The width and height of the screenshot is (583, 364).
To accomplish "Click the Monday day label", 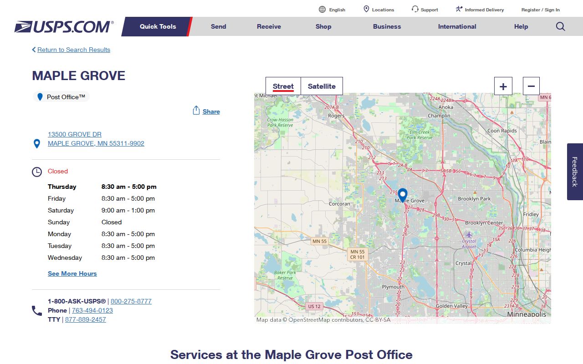I will (59, 234).
